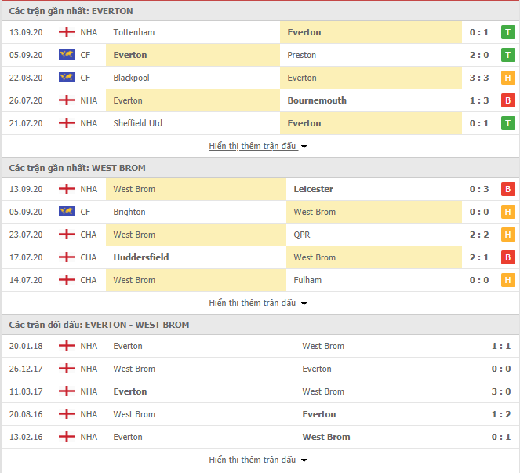Click red B badge on Everton-Bournemouth row
520x473 pixels.
pyautogui.click(x=507, y=100)
